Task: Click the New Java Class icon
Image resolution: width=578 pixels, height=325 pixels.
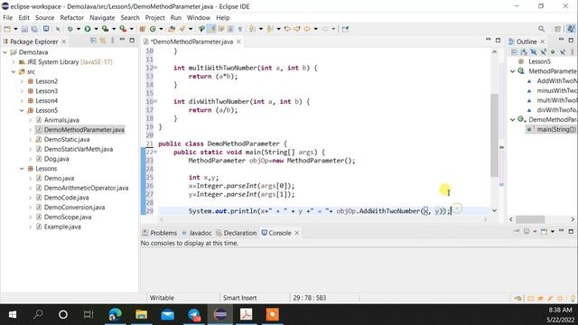Action: click(153, 29)
